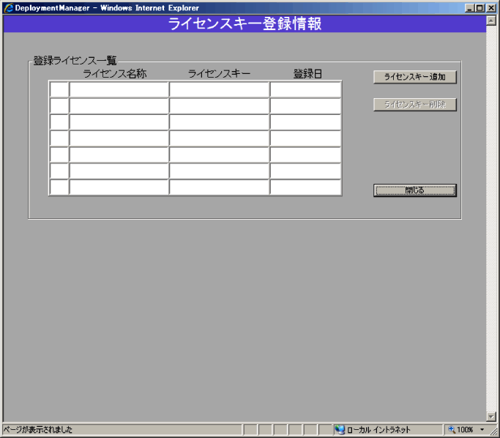Click the ライセンスキー削除 button
500x438 pixels.
point(415,104)
